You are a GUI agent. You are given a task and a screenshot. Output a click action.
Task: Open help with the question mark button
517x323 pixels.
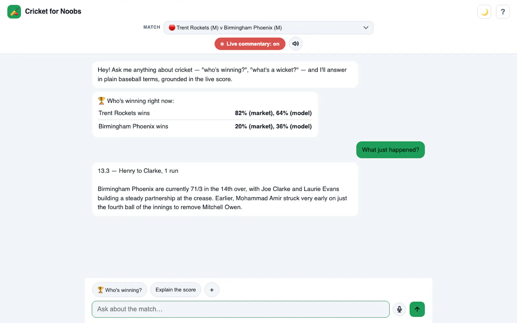tap(503, 12)
